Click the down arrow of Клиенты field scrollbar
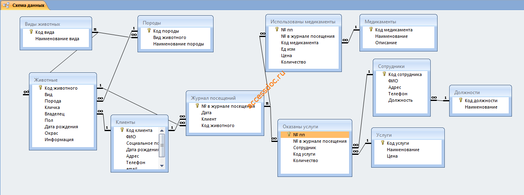Image resolution: width=524 pixels, height=195 pixels. pyautogui.click(x=162, y=165)
